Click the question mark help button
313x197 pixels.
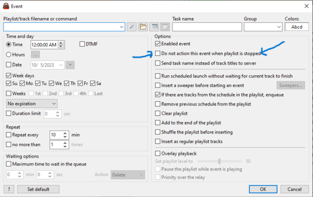tap(9, 189)
